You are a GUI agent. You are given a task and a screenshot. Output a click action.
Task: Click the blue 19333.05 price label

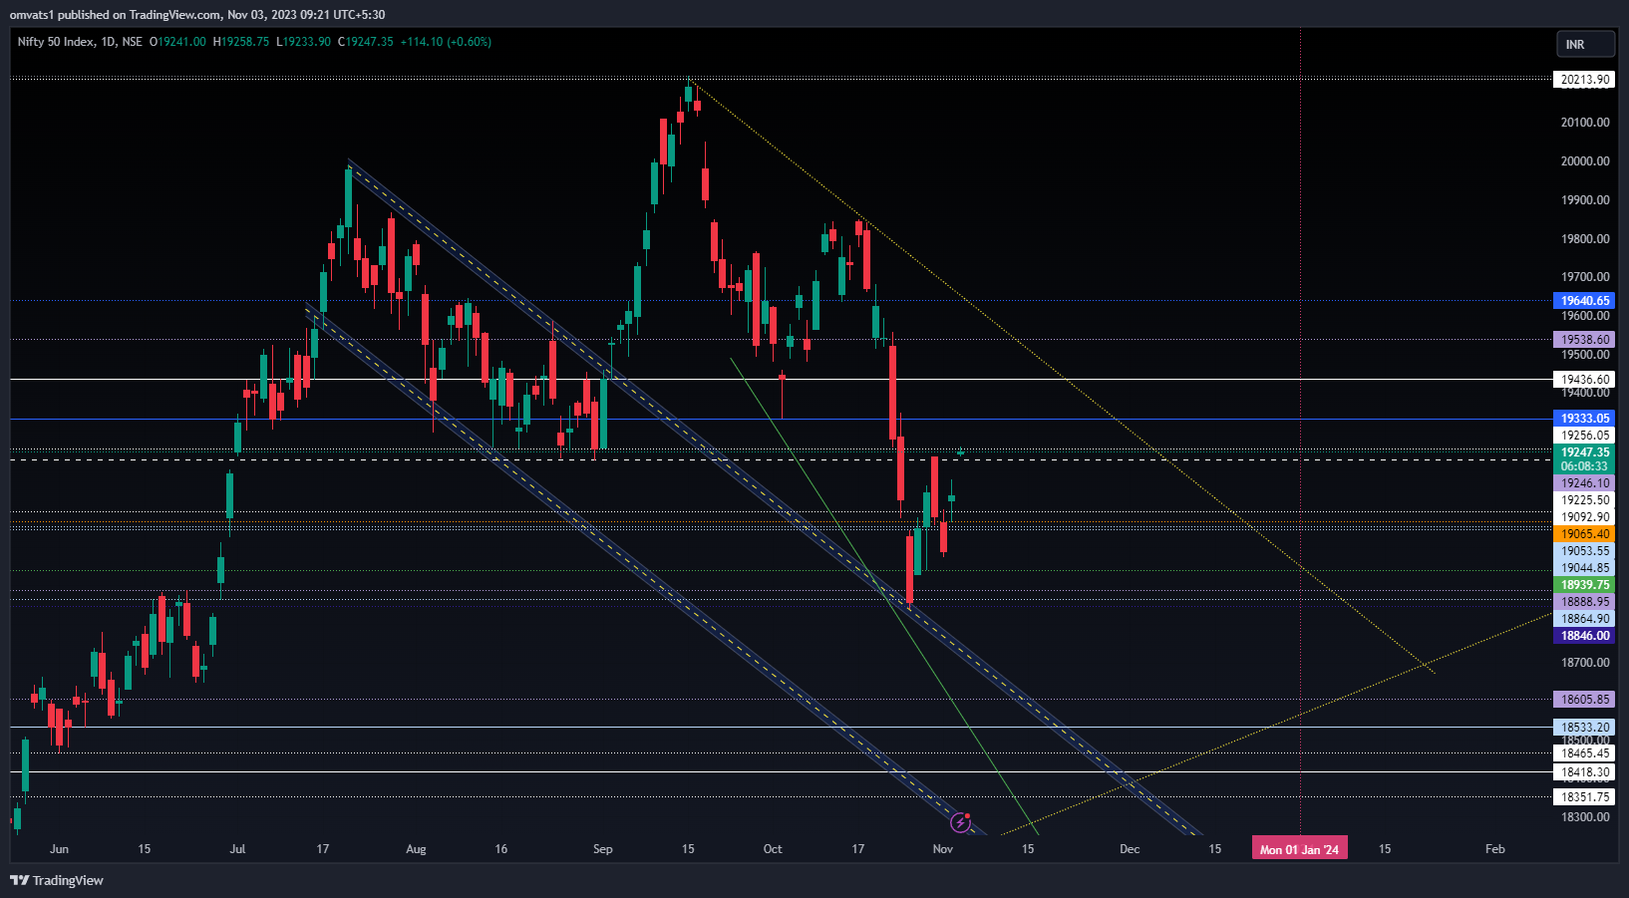click(x=1584, y=419)
